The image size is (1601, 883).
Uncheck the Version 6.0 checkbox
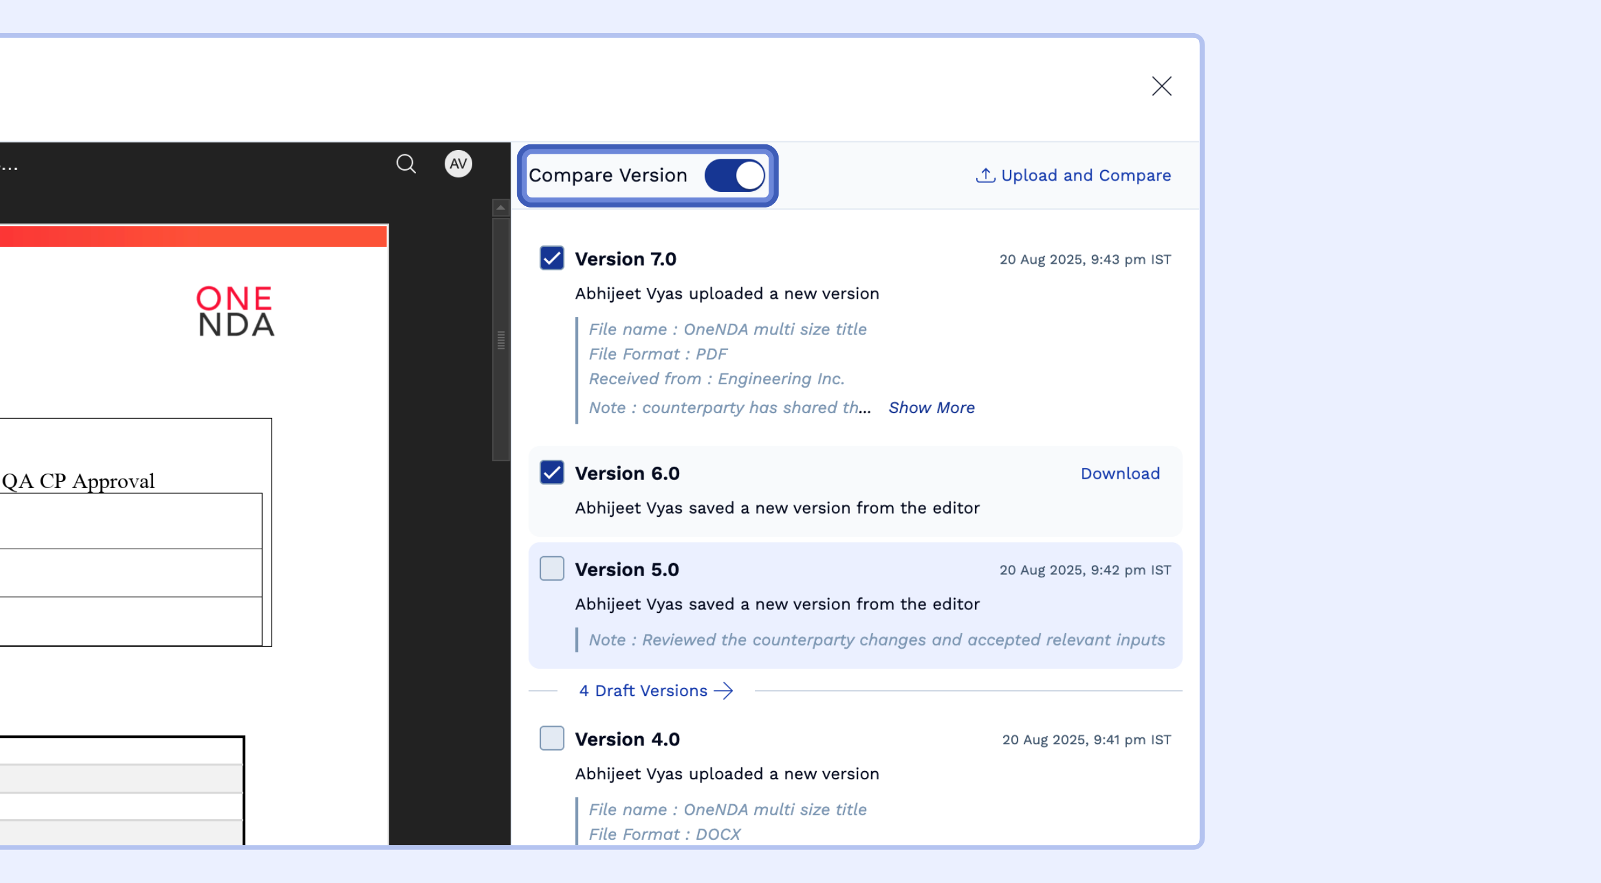click(x=552, y=472)
